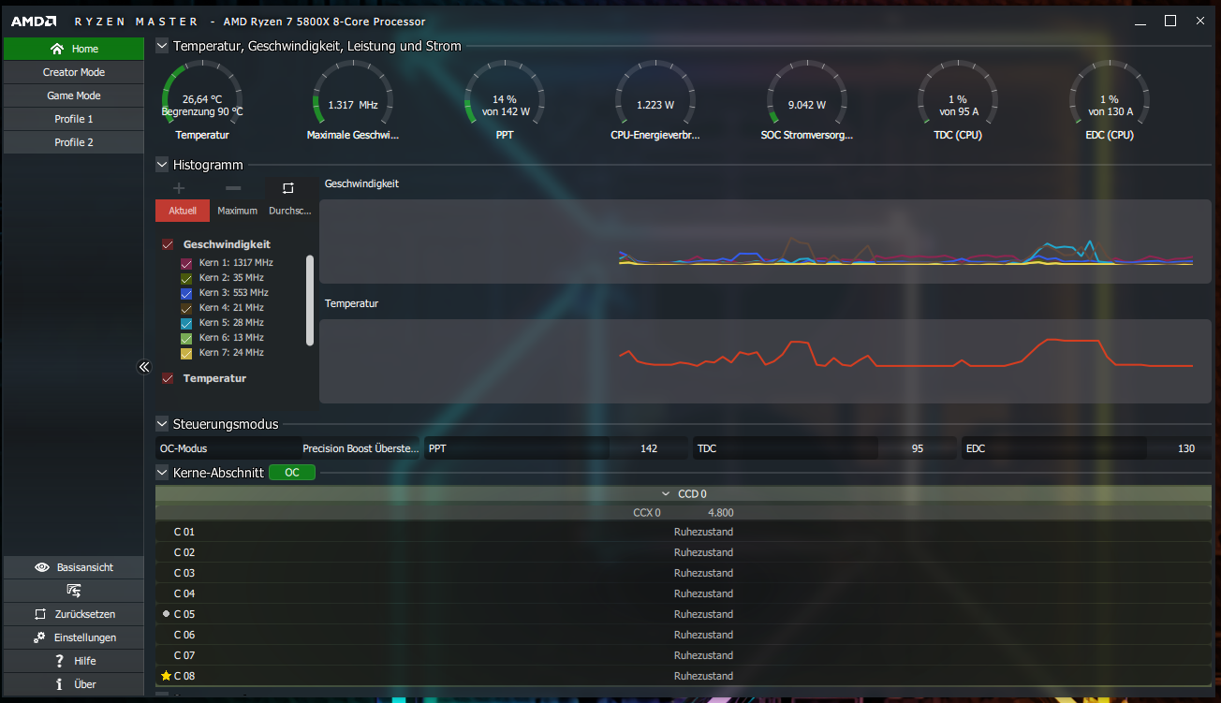Screen dimensions: 1221x703
Task: Select the Home tab
Action: [x=74, y=49]
